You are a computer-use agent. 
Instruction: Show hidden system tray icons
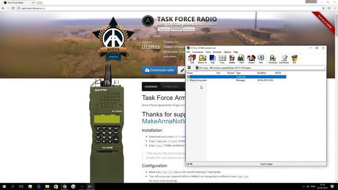coord(304,186)
